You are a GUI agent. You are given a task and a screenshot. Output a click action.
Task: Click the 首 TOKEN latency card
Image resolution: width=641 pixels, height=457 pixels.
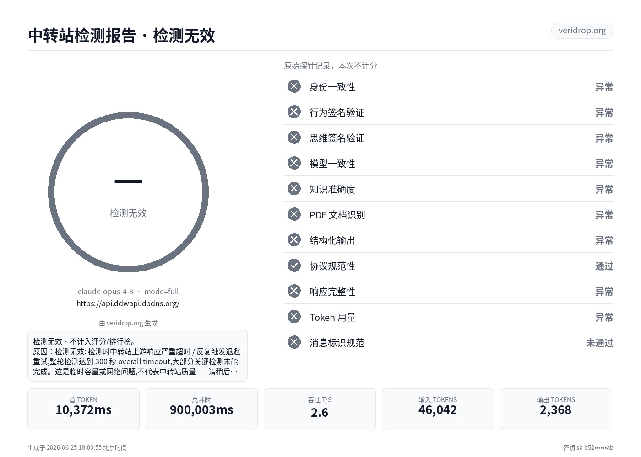pos(83,409)
